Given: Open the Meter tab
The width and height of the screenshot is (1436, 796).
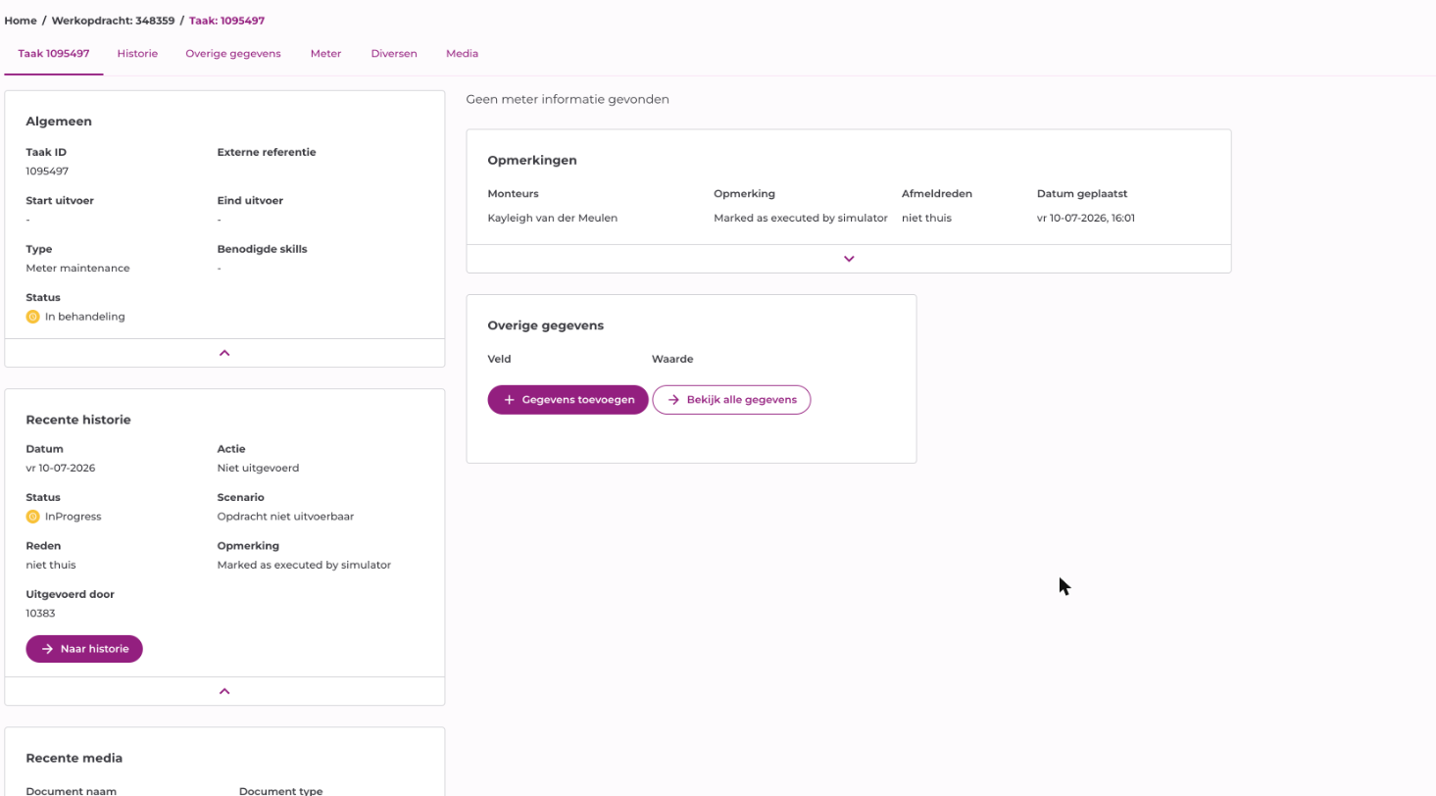Looking at the screenshot, I should point(325,54).
